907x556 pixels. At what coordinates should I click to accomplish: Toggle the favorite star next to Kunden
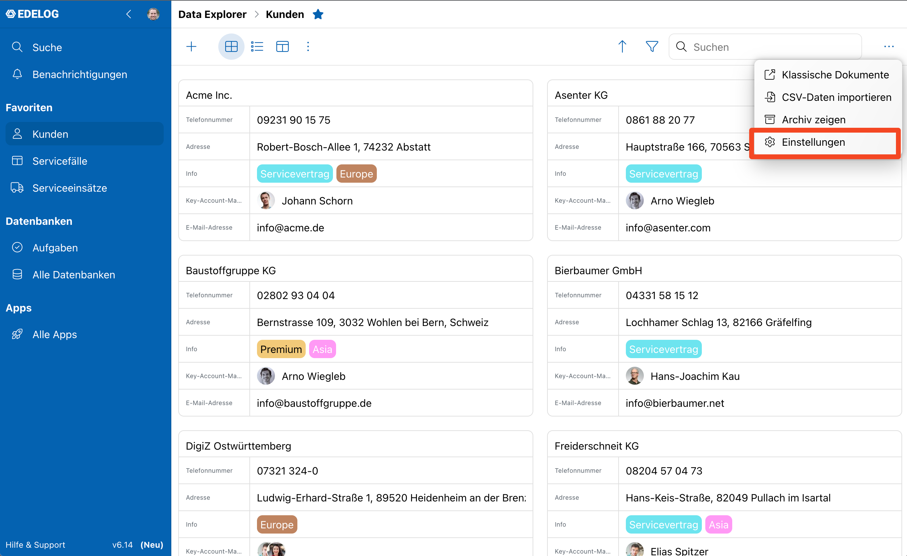318,14
